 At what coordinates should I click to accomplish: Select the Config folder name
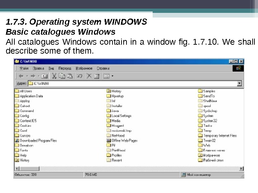pos(24,116)
